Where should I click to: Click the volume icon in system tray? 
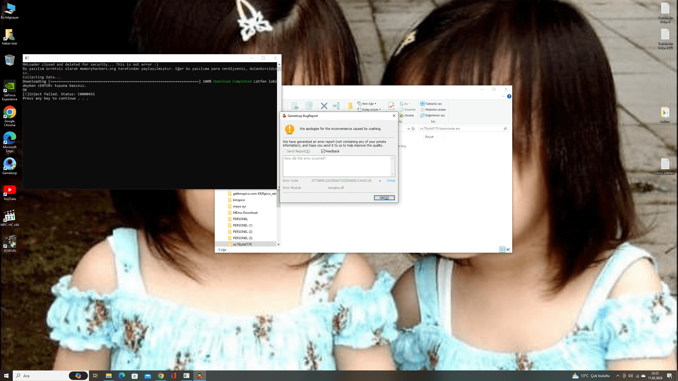(631, 376)
